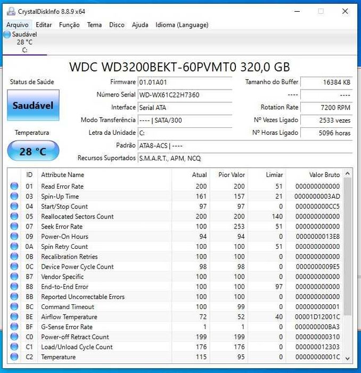Minimize the CrystalDiskInfo window
The image size is (361, 373).
pyautogui.click(x=297, y=11)
